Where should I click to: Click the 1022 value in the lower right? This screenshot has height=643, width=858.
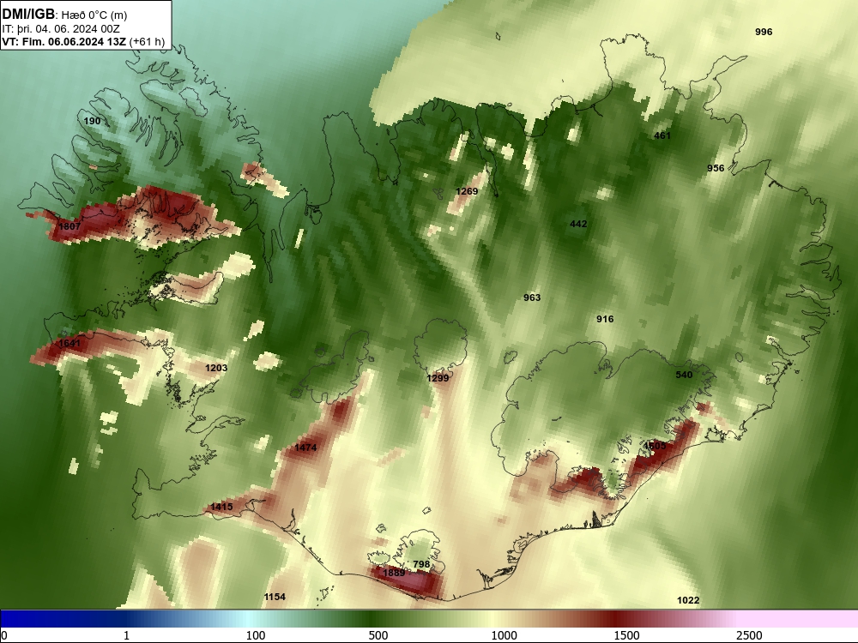click(688, 600)
